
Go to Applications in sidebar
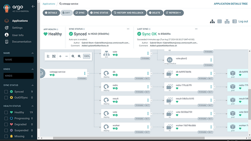pyautogui.click(x=20, y=21)
